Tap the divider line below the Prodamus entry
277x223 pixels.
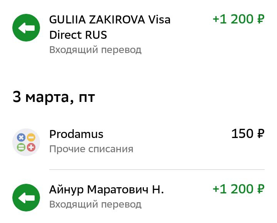coord(157,169)
